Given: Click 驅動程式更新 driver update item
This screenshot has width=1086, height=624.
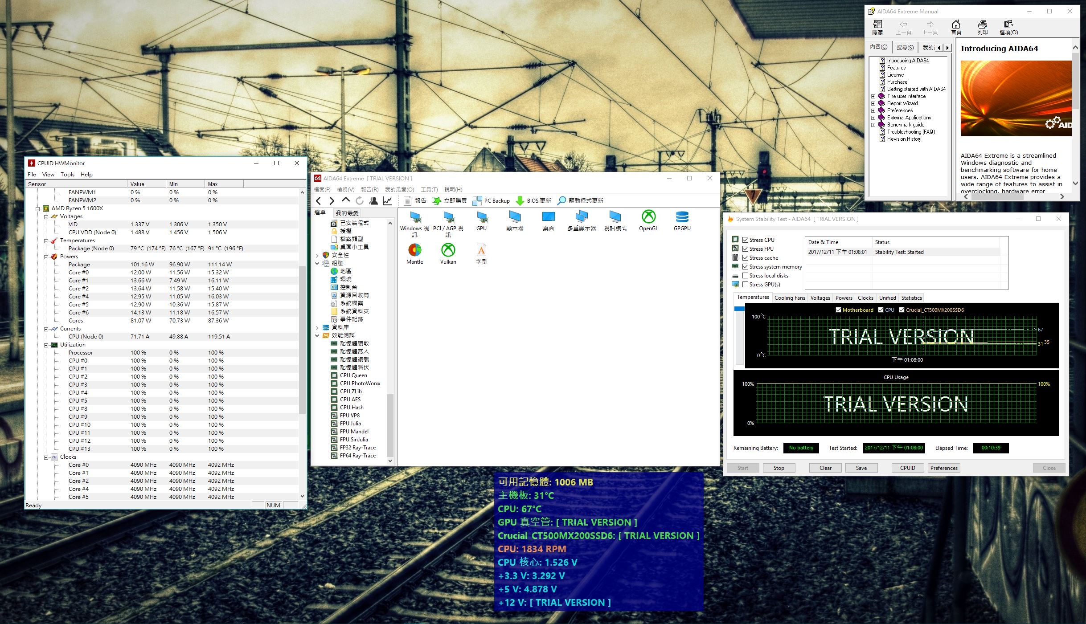Looking at the screenshot, I should click(x=580, y=201).
